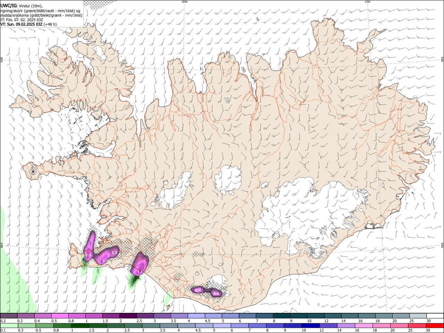Image resolution: width=444 pixels, height=333 pixels.
Task: Click the 'VT: Sun. 09.02.2025 03Z (+48 h)' line
Action: [x=28, y=24]
